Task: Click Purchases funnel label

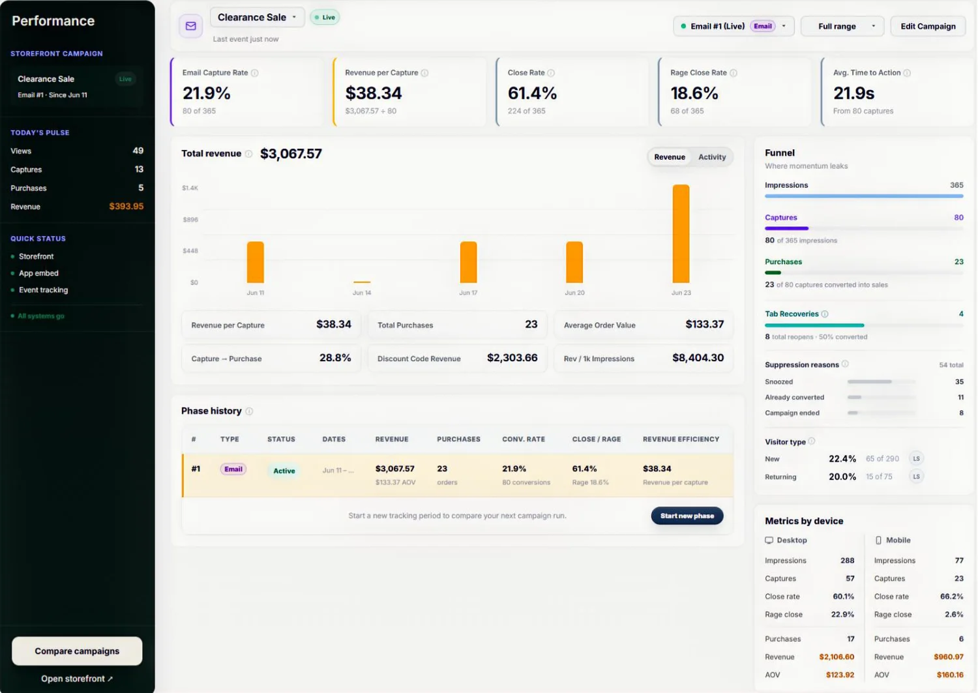Action: point(783,262)
